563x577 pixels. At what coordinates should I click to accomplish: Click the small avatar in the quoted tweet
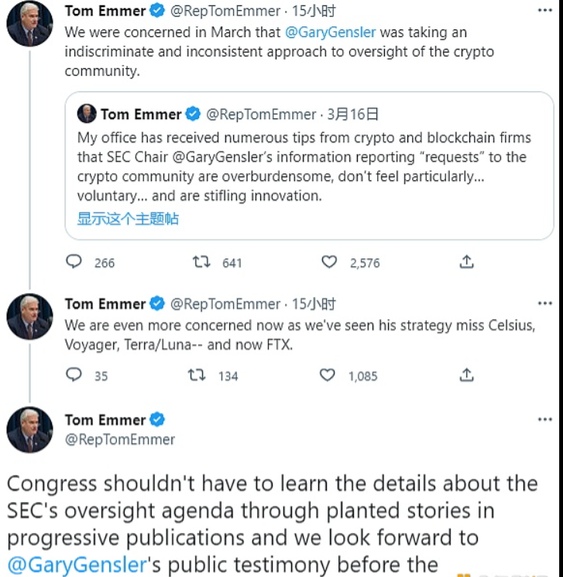coord(87,114)
